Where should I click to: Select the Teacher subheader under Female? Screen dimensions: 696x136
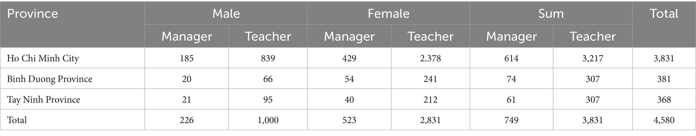tap(430, 36)
